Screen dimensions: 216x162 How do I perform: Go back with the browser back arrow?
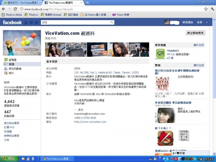[x=3, y=9]
